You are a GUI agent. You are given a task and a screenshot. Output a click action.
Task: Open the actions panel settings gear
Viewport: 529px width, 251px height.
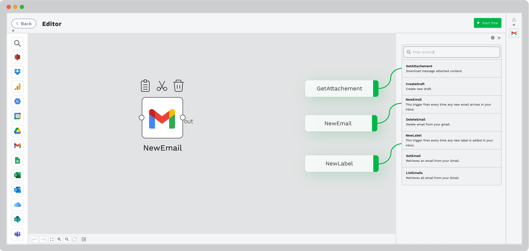[x=493, y=38]
